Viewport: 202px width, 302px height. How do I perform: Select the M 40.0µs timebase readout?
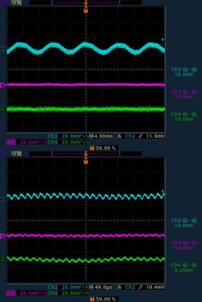coord(101,287)
